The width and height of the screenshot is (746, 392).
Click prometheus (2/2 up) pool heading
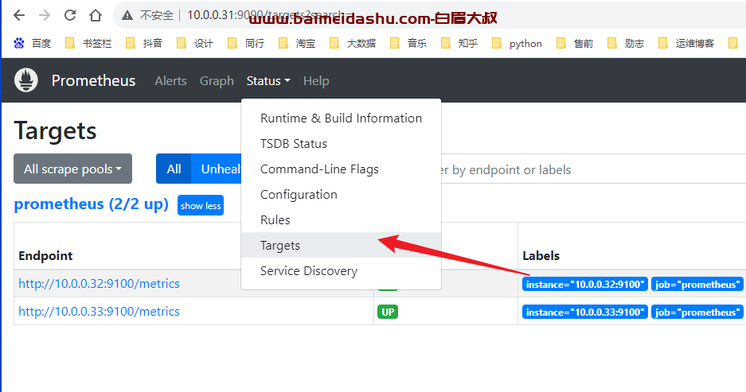coord(92,204)
